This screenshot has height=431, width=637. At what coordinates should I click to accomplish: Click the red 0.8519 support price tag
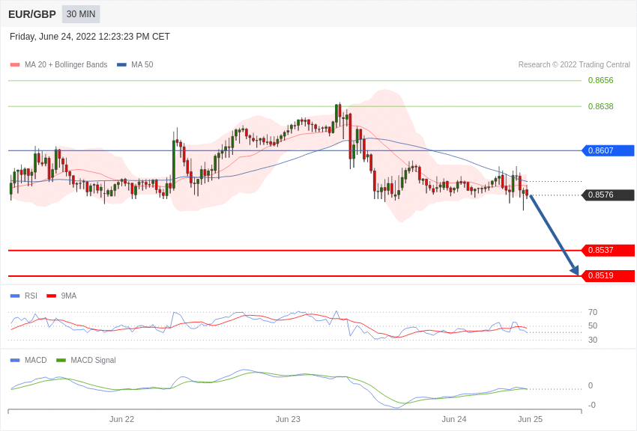(x=609, y=275)
